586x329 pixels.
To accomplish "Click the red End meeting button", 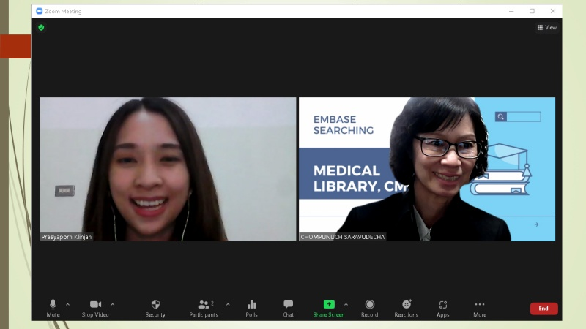I will point(544,309).
